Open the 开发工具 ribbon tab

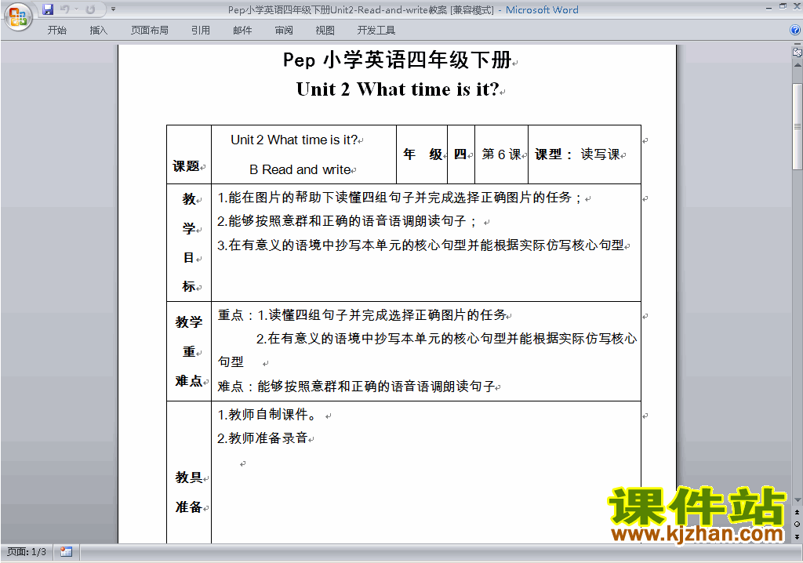click(x=376, y=31)
